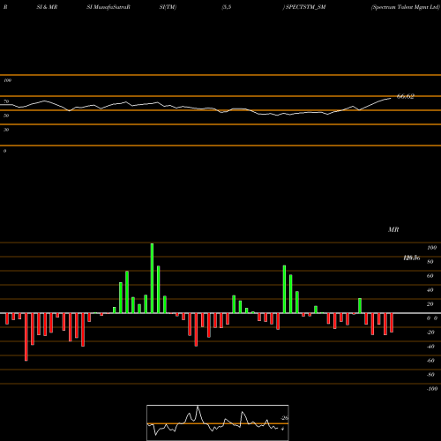
Task: Click the 'SI(TM)' header label
Action: pos(168,7)
